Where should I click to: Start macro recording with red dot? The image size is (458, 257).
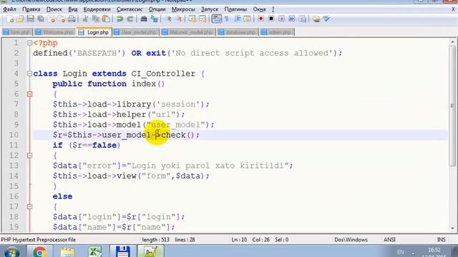[260, 19]
